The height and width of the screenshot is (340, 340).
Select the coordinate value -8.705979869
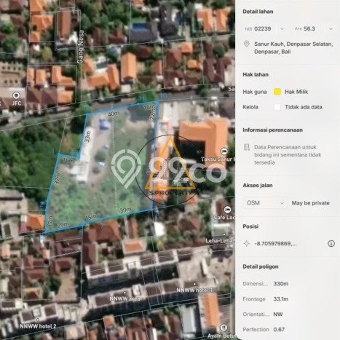pyautogui.click(x=275, y=243)
